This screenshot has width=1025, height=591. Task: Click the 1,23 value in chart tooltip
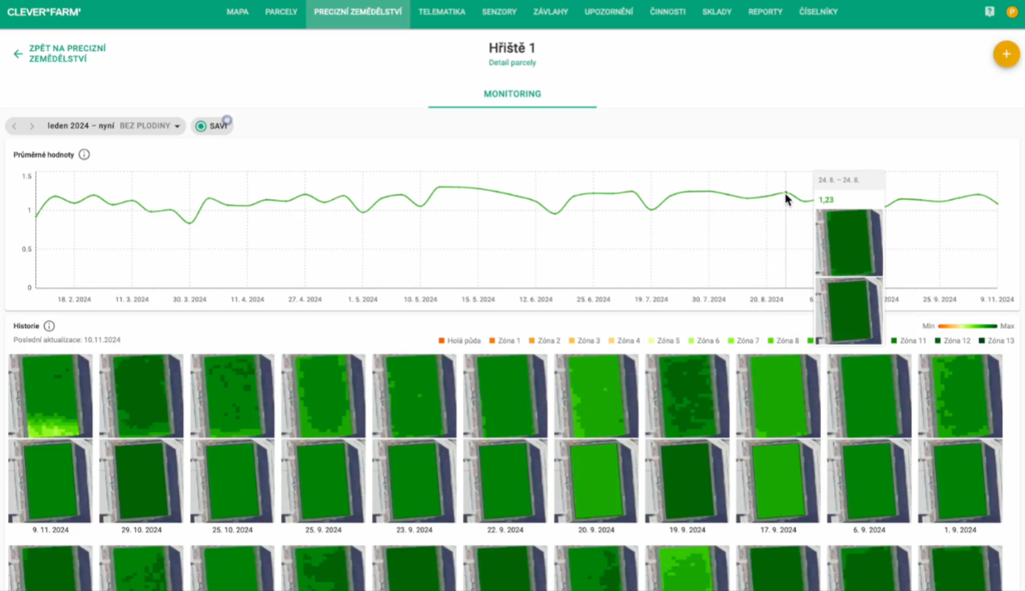(x=826, y=200)
